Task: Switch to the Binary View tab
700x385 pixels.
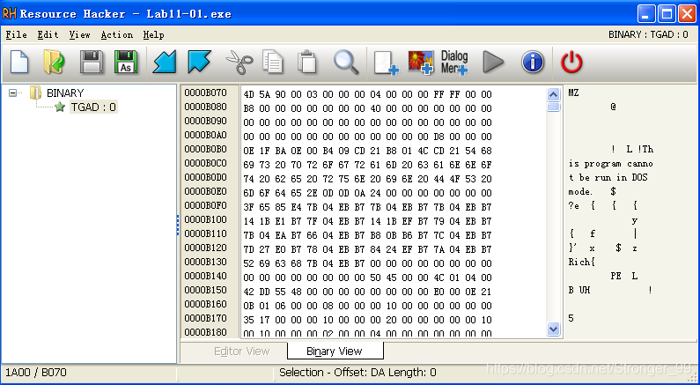Action: coord(335,351)
